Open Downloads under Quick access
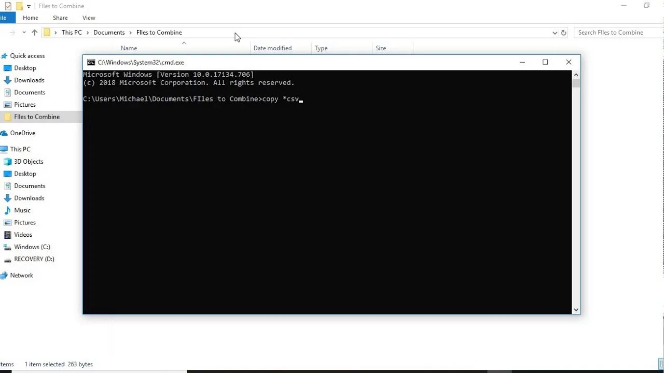This screenshot has width=664, height=373. click(29, 80)
